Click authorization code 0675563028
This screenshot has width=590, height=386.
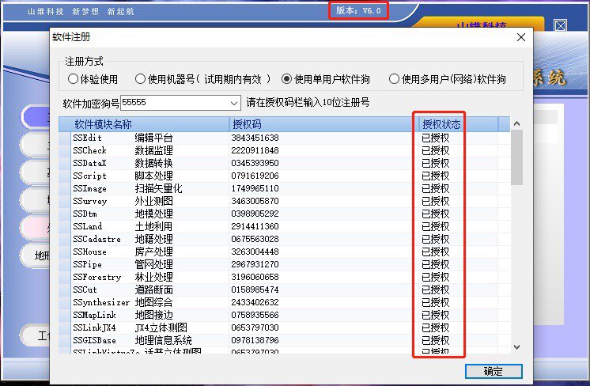coord(255,239)
